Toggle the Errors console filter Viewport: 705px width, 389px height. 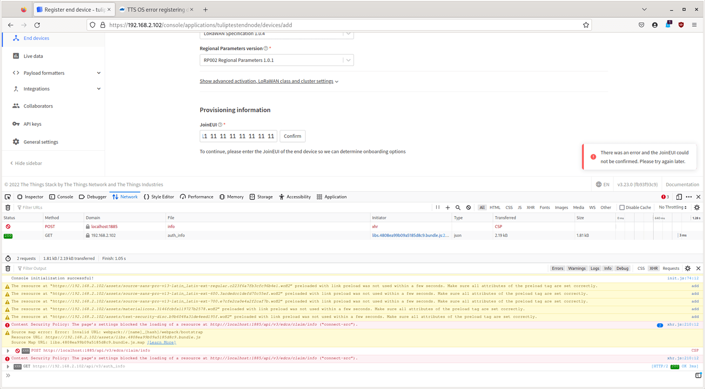click(x=557, y=268)
